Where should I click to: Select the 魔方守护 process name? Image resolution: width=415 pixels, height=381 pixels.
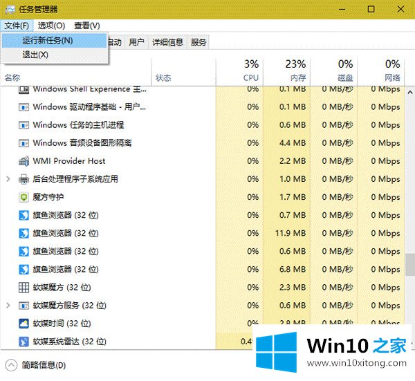[48, 197]
